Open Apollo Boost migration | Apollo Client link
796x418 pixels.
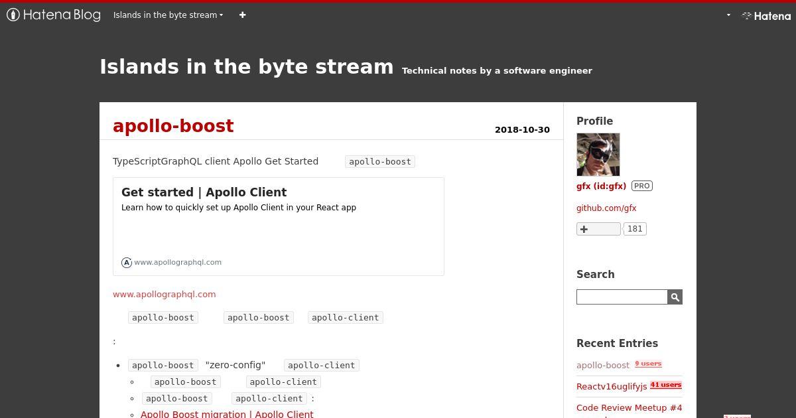pos(227,414)
